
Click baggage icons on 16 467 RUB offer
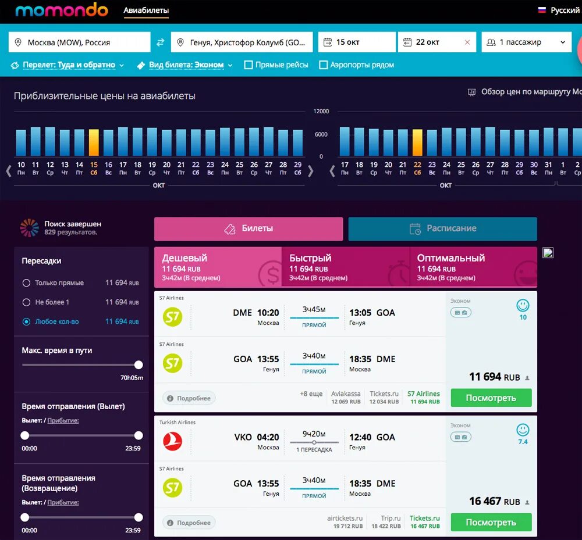(x=461, y=437)
